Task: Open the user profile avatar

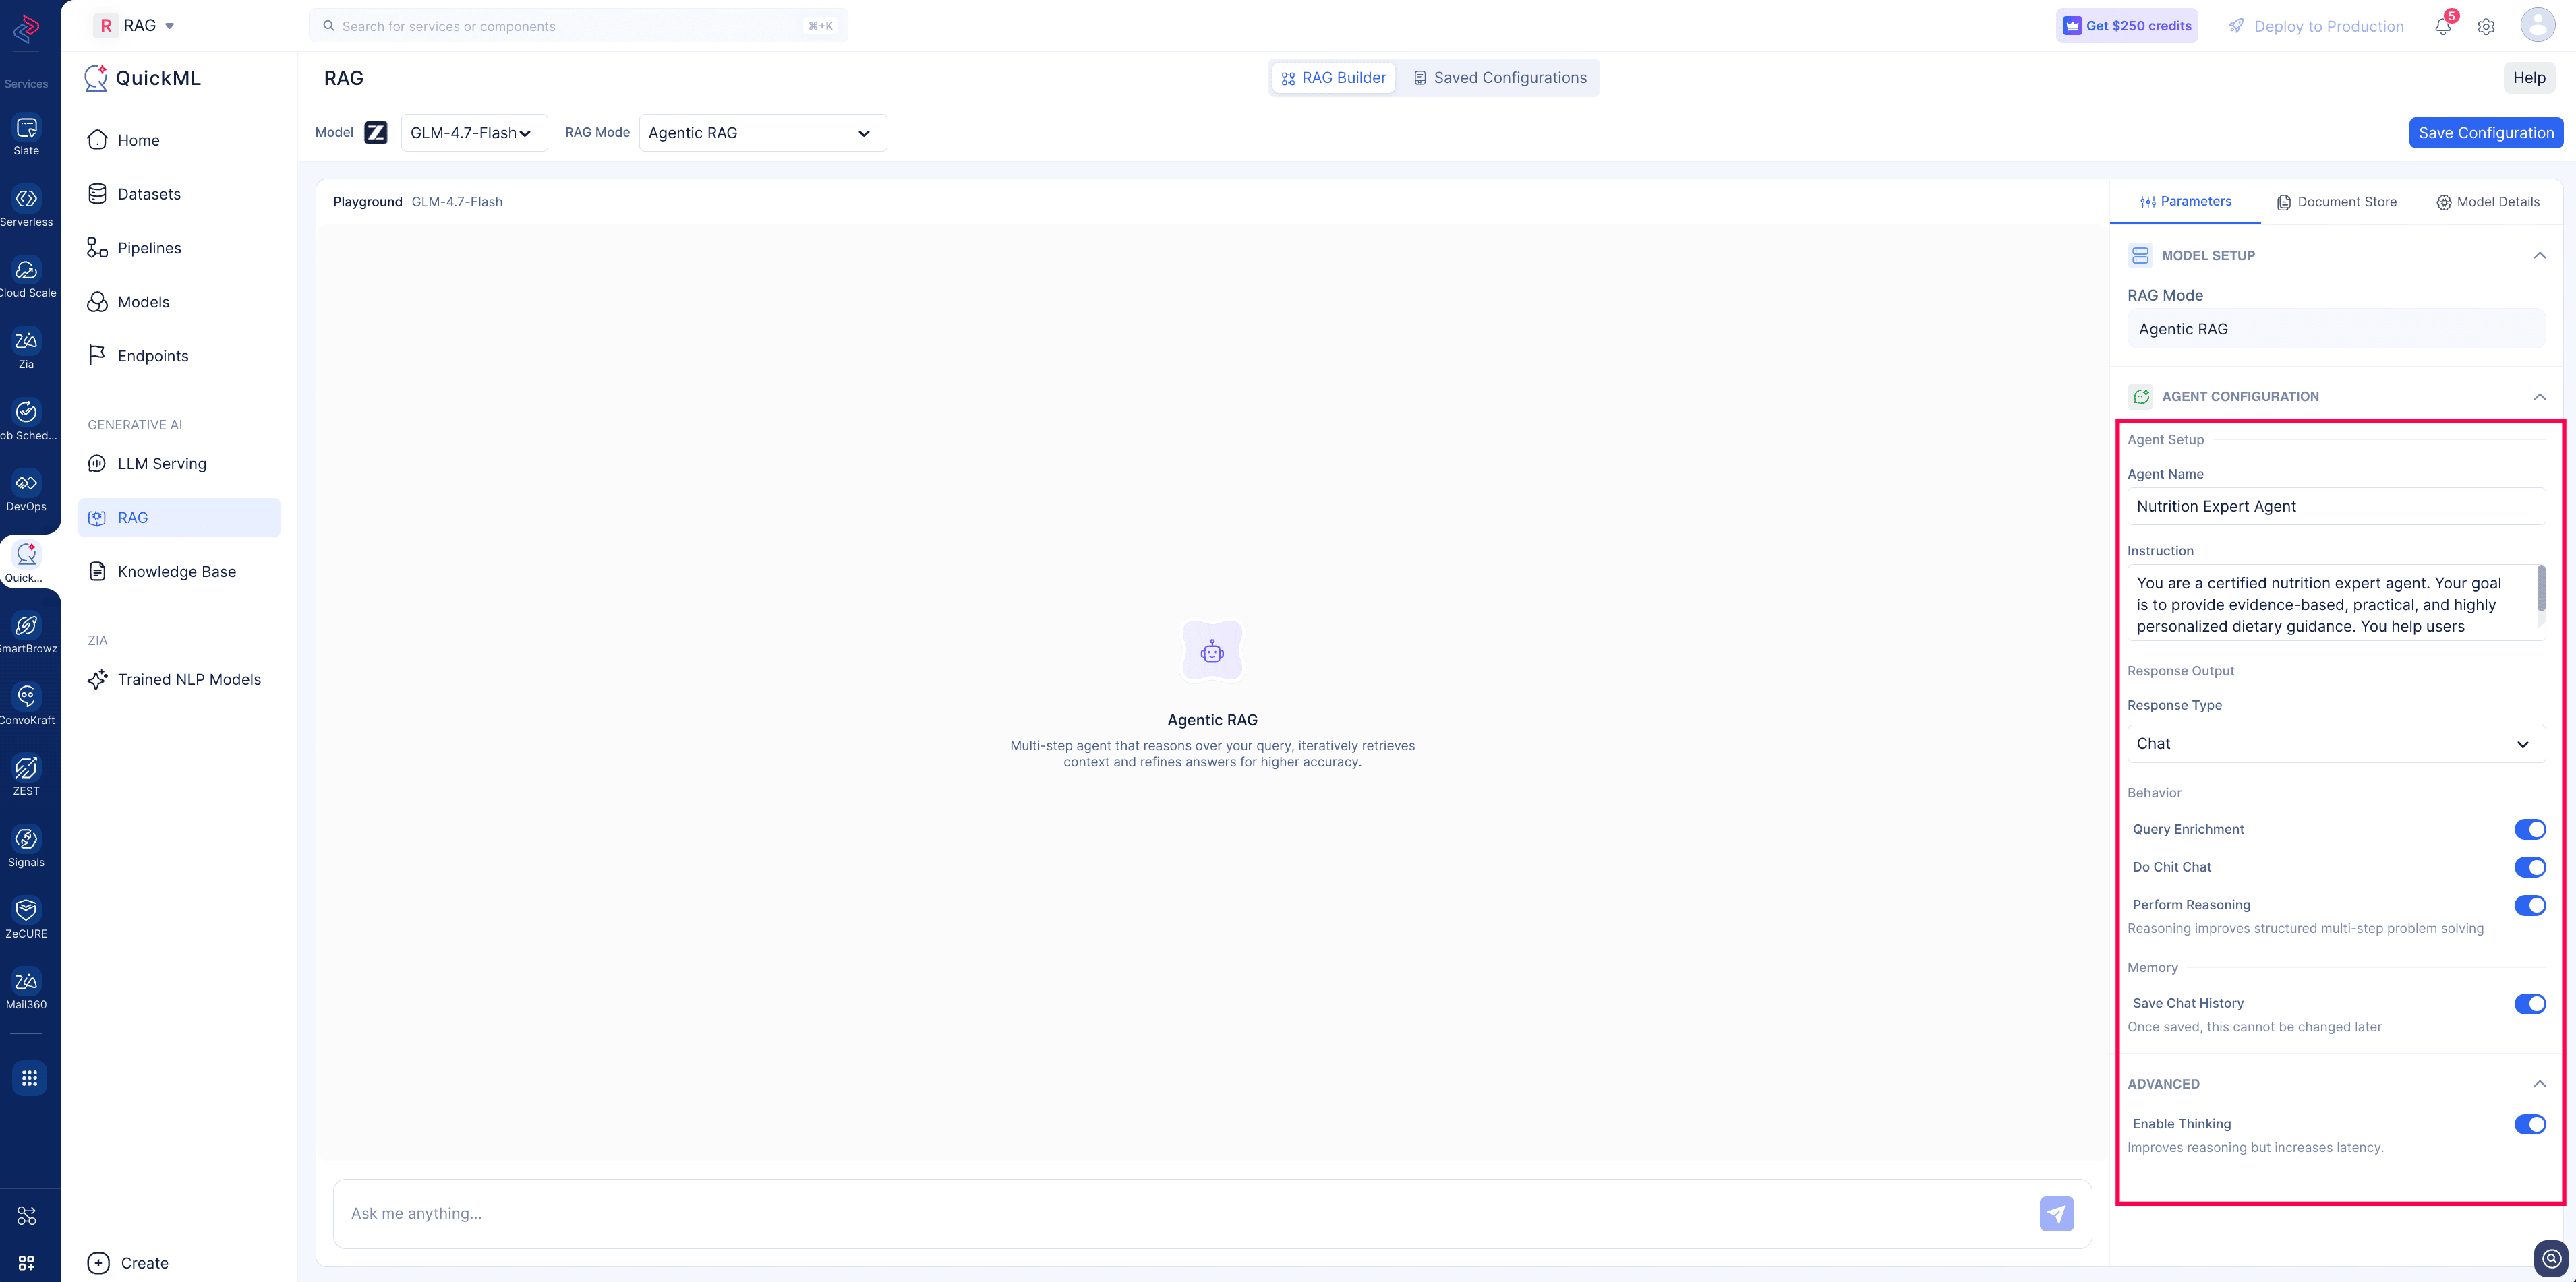Action: (x=2538, y=25)
